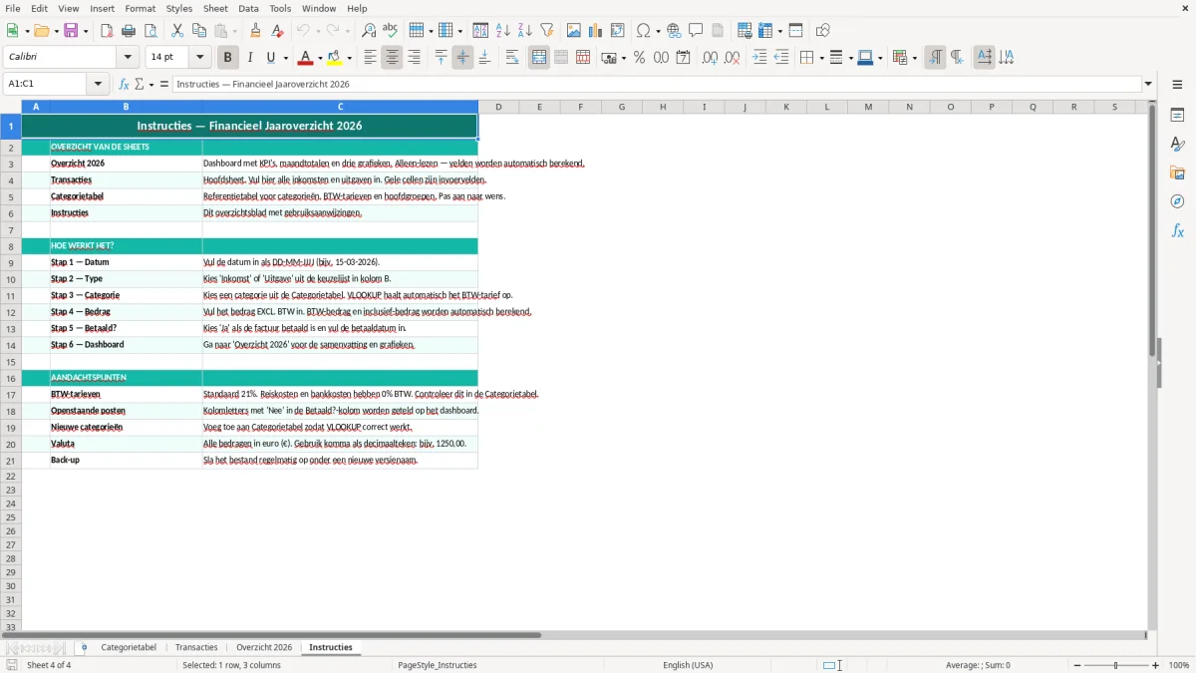Image resolution: width=1196 pixels, height=673 pixels.
Task: Add a decimal place
Action: pos(710,58)
